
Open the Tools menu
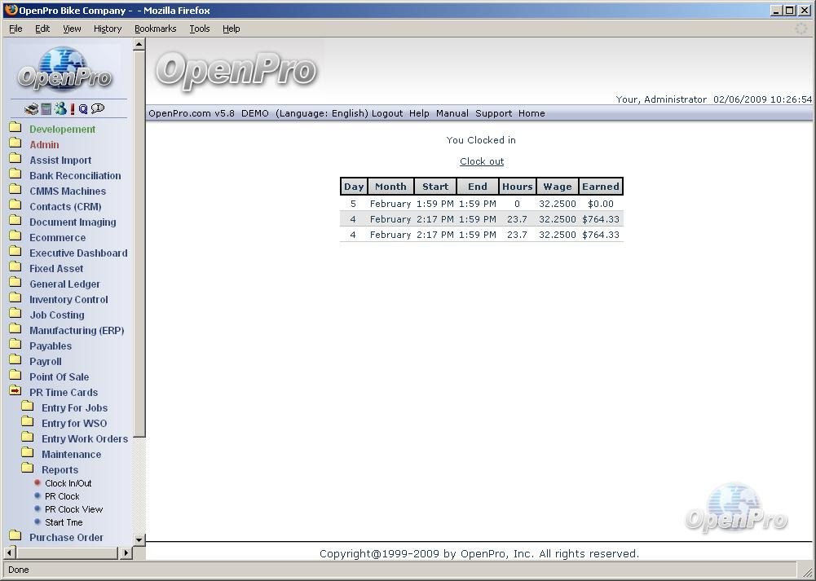point(199,29)
